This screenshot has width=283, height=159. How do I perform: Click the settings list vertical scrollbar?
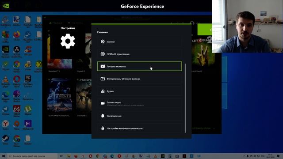(x=185, y=98)
